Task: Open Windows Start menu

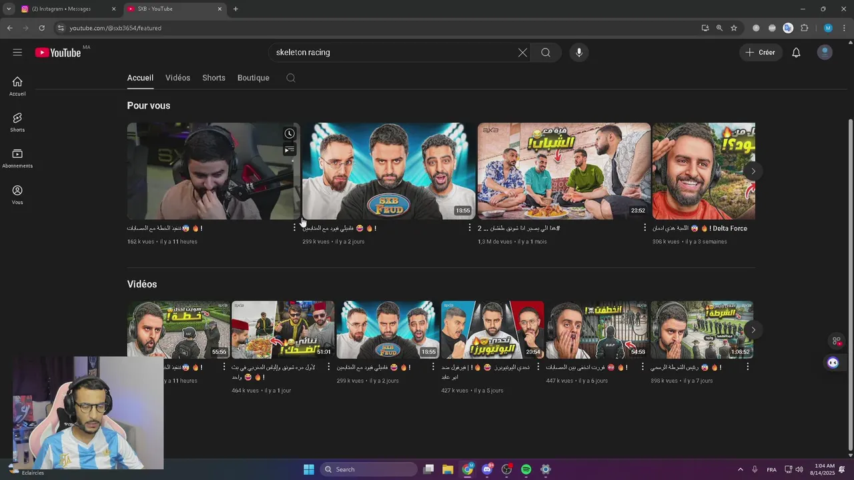Action: coord(309,469)
